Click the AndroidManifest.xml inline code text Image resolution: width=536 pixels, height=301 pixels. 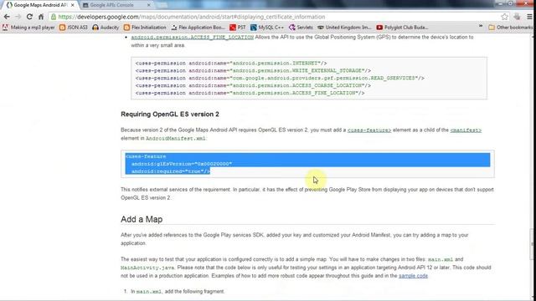coord(176,139)
